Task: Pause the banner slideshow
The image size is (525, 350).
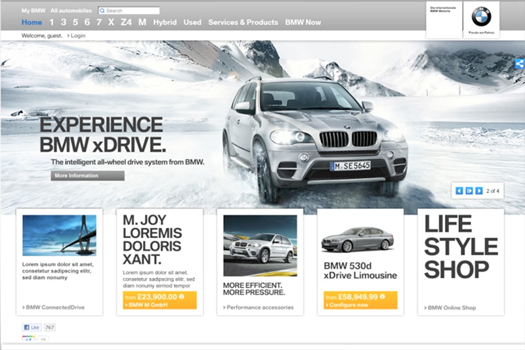Action: click(469, 190)
